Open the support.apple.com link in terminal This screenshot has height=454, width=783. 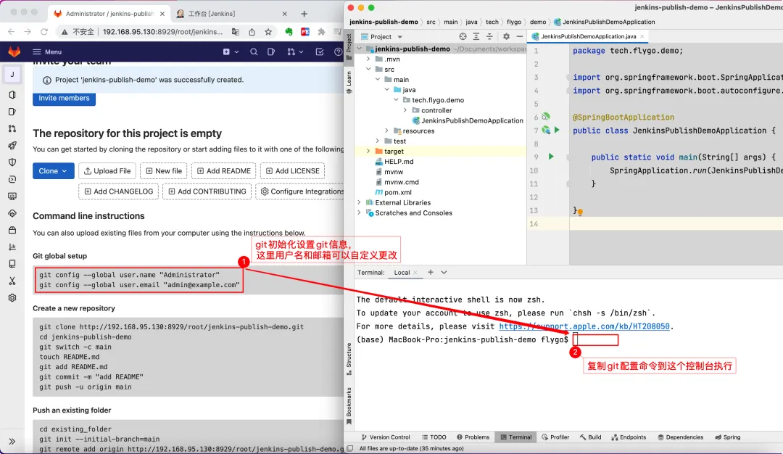[584, 326]
